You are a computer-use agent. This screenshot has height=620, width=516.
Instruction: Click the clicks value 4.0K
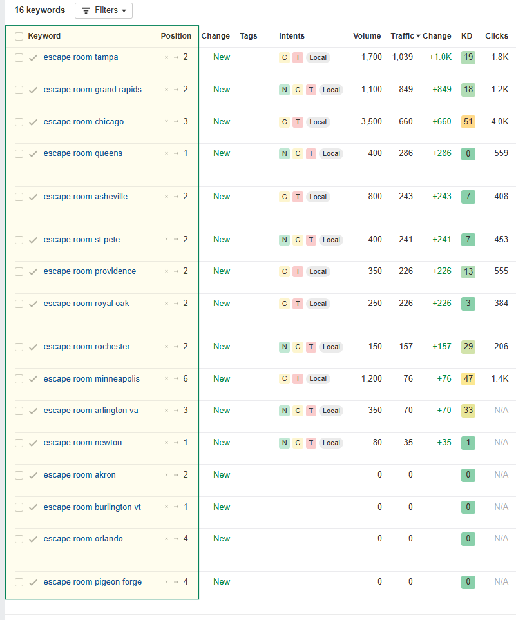(x=500, y=122)
